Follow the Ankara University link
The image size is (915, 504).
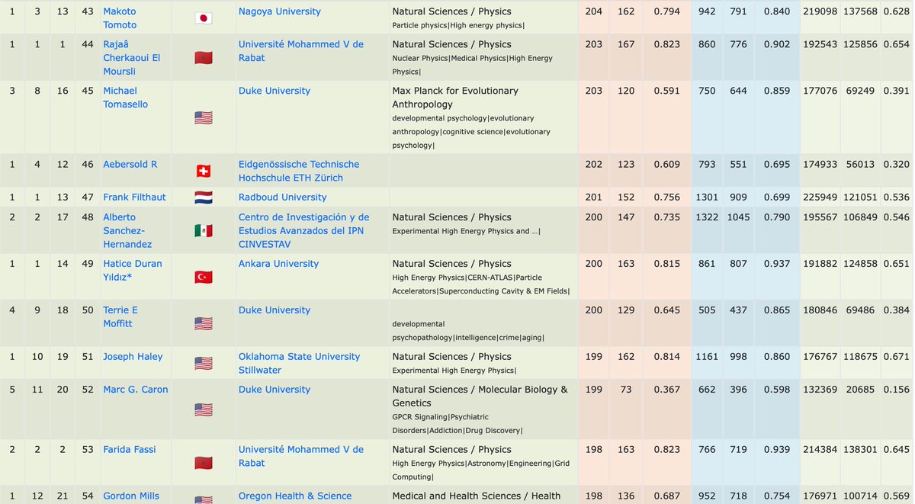pos(278,263)
